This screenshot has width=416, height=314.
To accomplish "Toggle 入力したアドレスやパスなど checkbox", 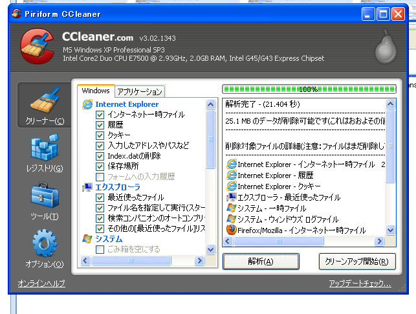I will (x=100, y=146).
